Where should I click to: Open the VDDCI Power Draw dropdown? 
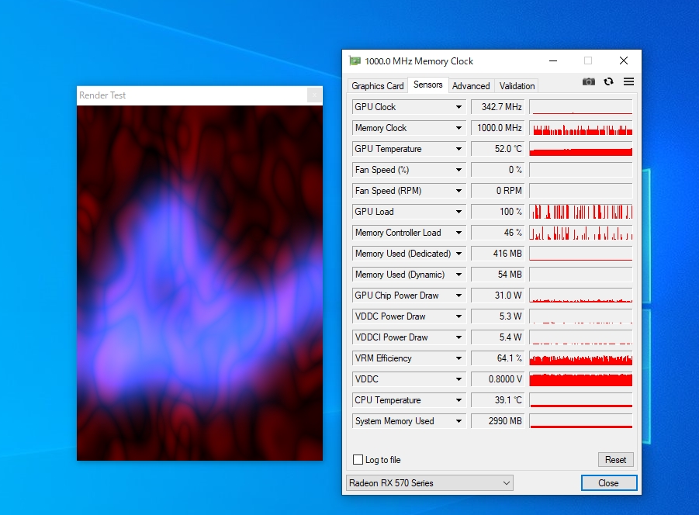tap(459, 337)
